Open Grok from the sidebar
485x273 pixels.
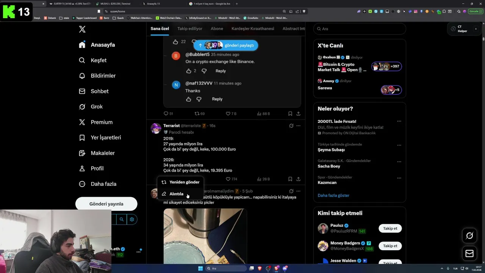(91, 107)
